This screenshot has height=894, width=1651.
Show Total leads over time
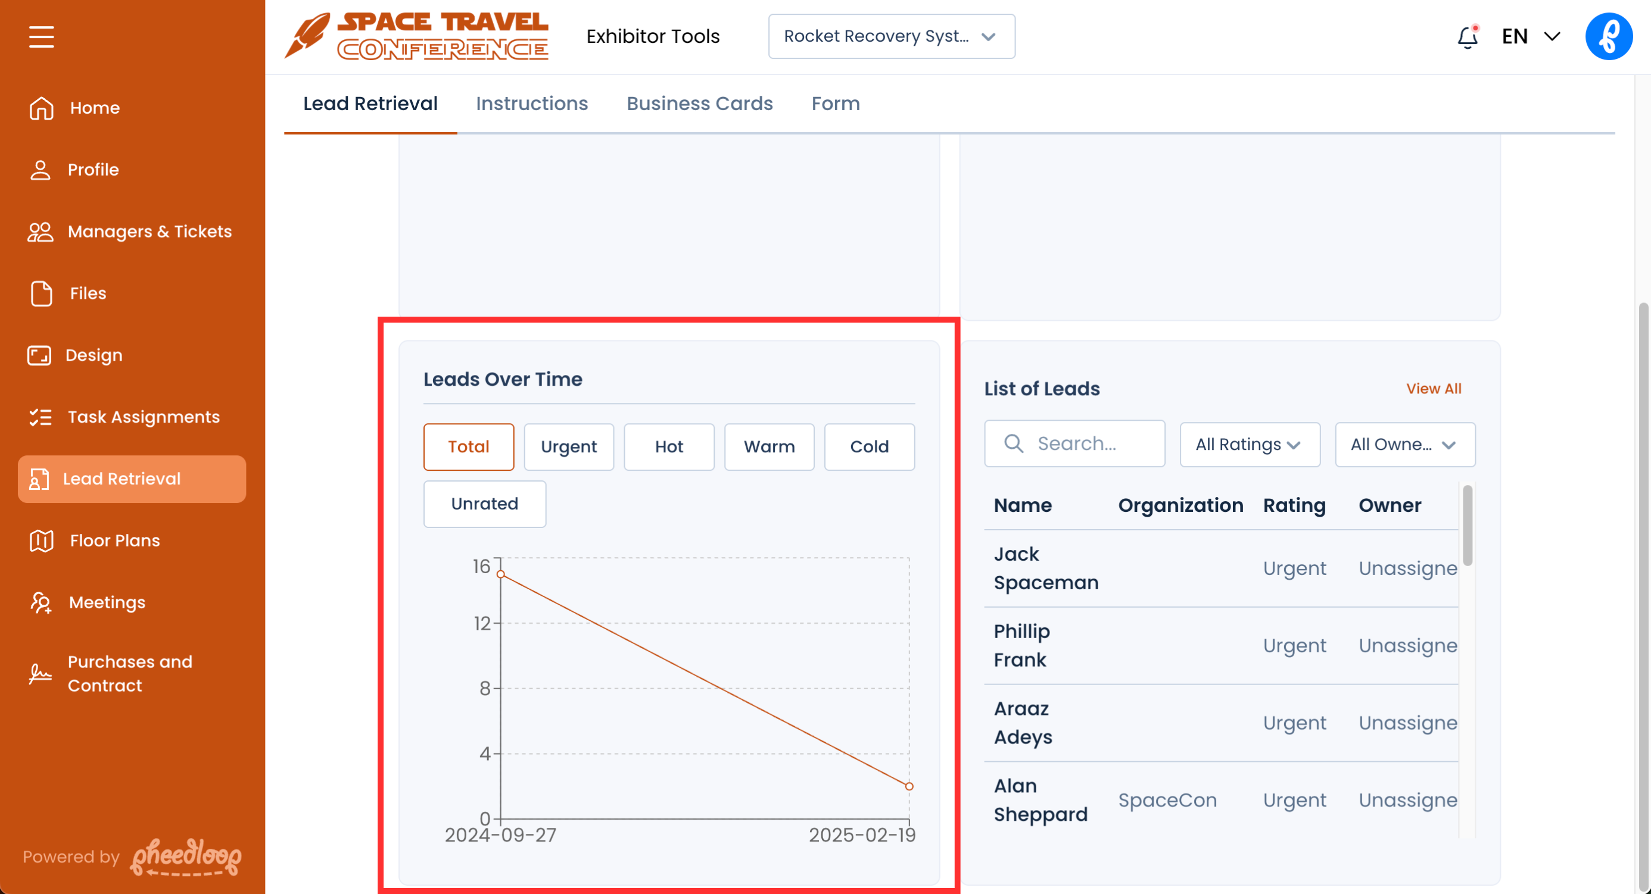[469, 447]
